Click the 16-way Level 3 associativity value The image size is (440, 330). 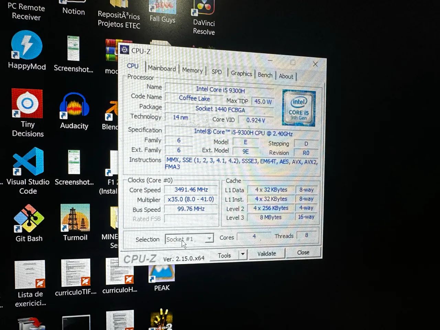point(306,217)
